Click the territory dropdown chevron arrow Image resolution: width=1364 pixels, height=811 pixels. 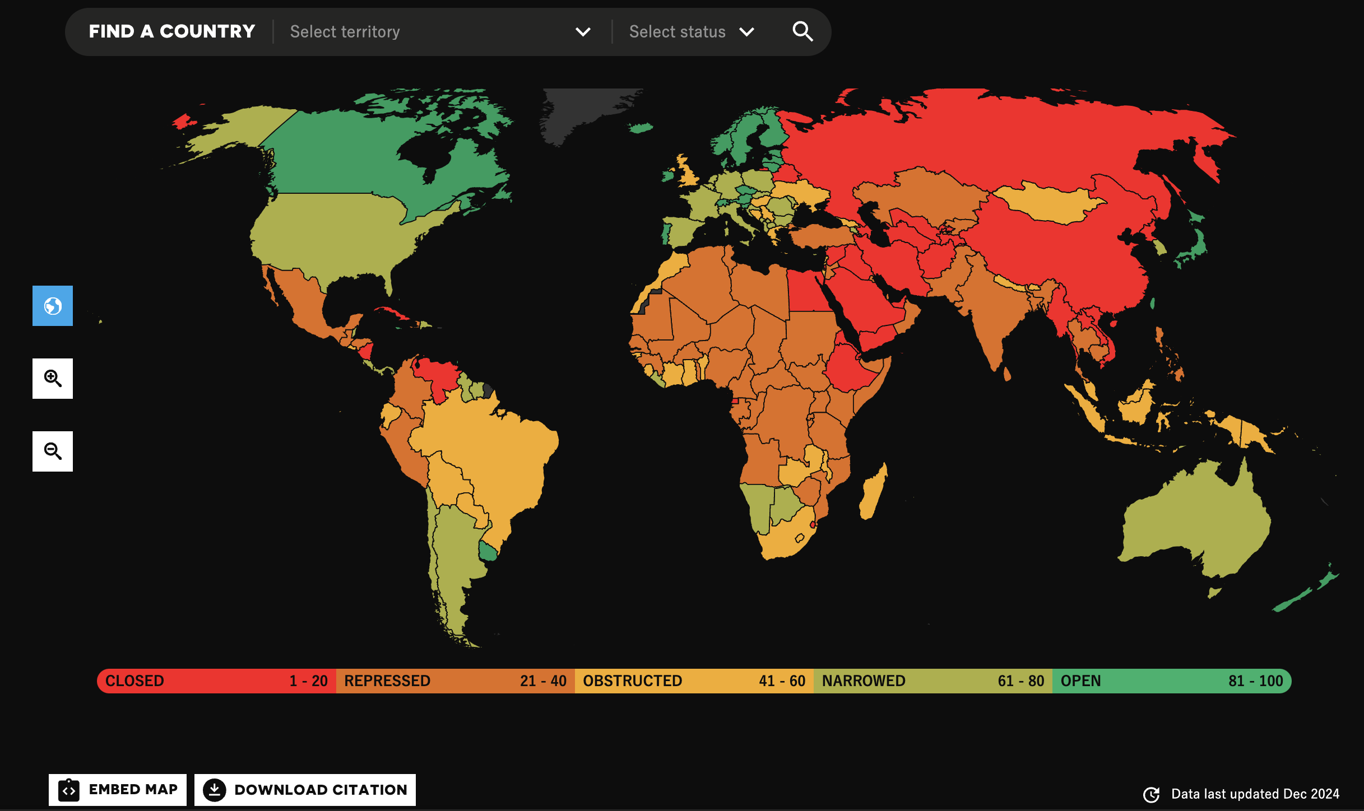click(x=583, y=32)
